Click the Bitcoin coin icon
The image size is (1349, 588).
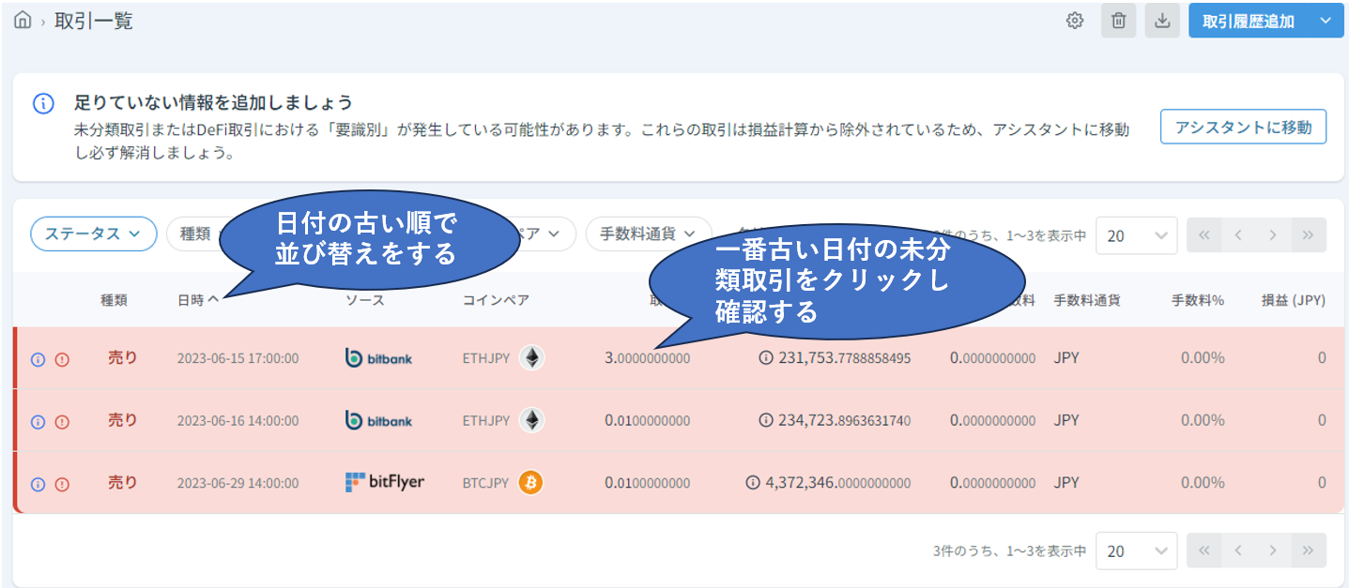530,483
